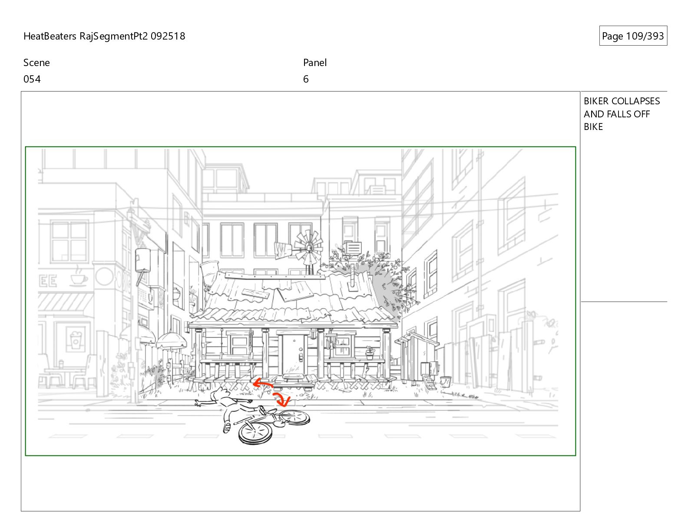Click the "BIKER COLLAPSES AND FALLS OFF BIKE" note
688x532 pixels.
pyautogui.click(x=622, y=114)
